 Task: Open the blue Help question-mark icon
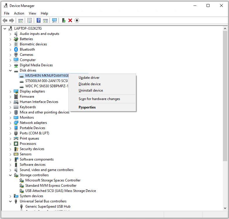pos(38,20)
